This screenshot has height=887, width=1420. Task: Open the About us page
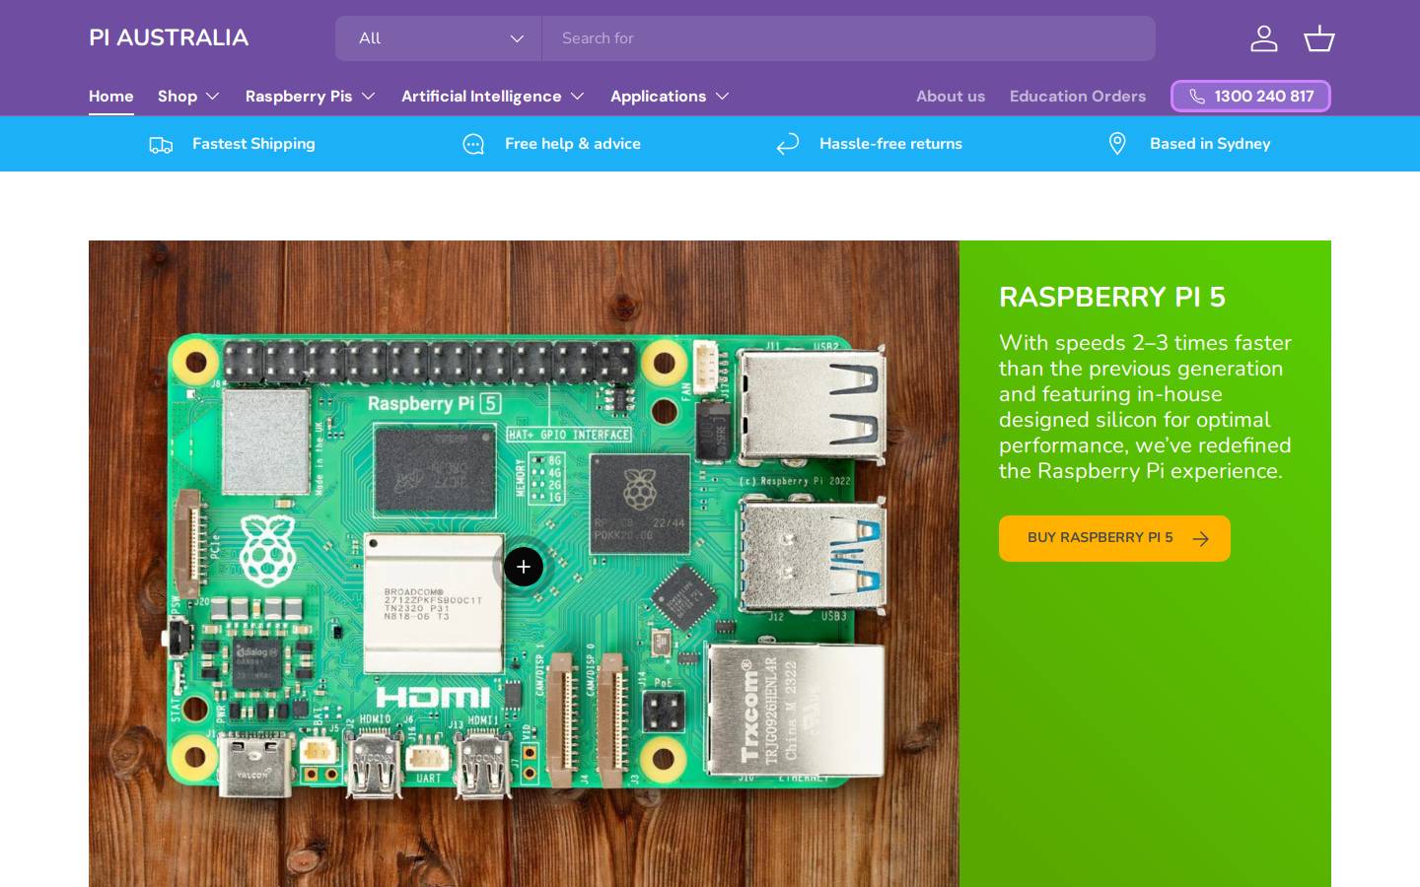[951, 97]
